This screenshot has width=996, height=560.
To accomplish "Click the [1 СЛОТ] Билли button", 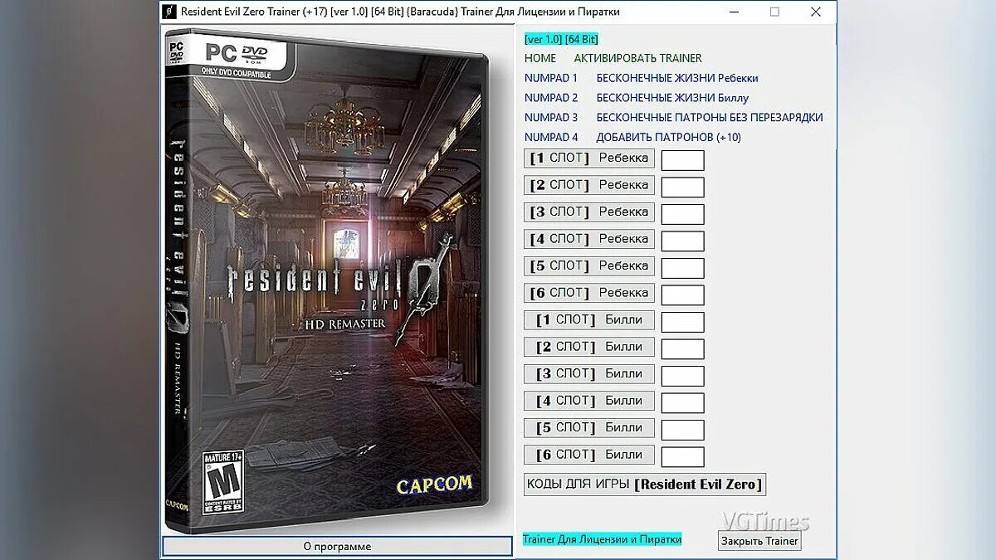I will pyautogui.click(x=589, y=320).
